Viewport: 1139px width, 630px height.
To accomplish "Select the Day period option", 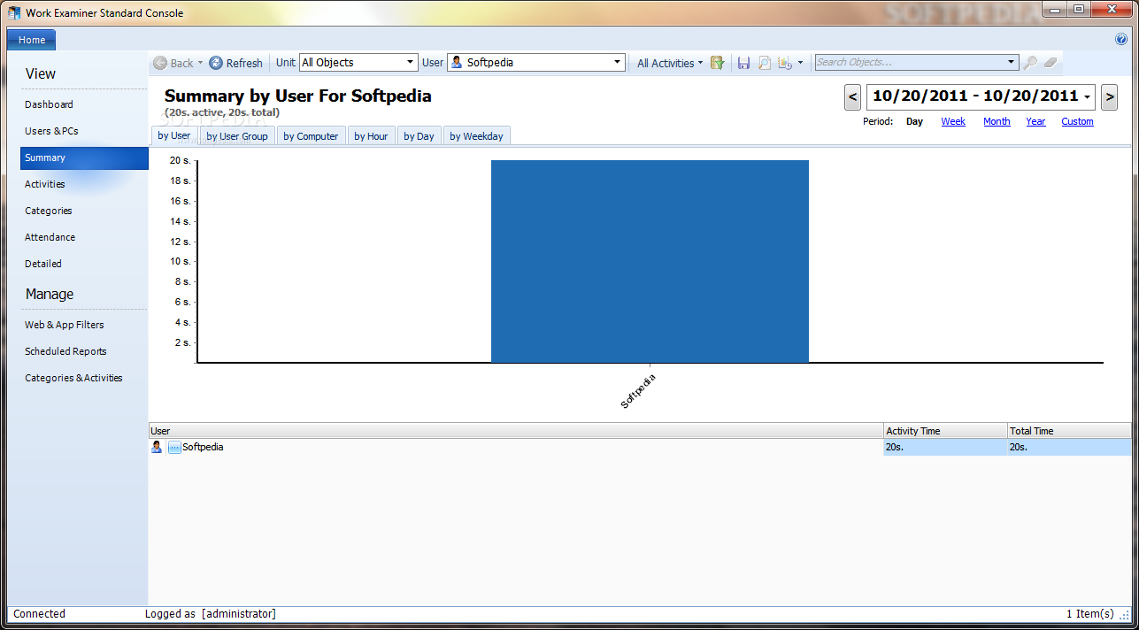I will 914,121.
